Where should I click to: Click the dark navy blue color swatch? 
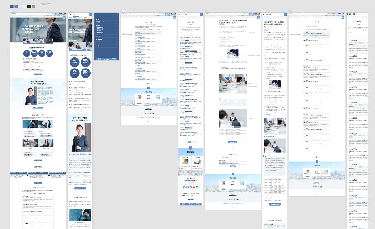point(12,6)
